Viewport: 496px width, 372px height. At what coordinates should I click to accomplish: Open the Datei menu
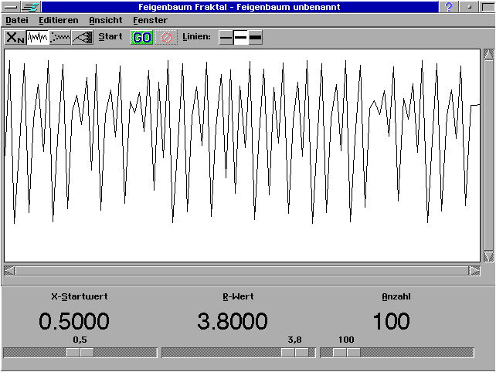tap(17, 20)
